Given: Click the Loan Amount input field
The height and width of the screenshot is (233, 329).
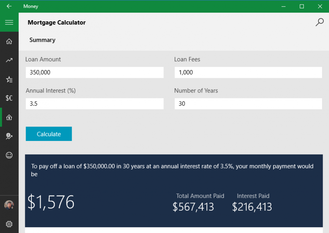Looking at the screenshot, I should (94, 72).
